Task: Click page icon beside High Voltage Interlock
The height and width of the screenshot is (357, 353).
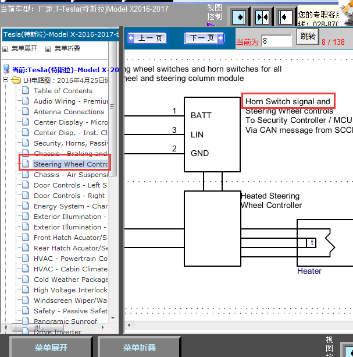Action: 26,289
